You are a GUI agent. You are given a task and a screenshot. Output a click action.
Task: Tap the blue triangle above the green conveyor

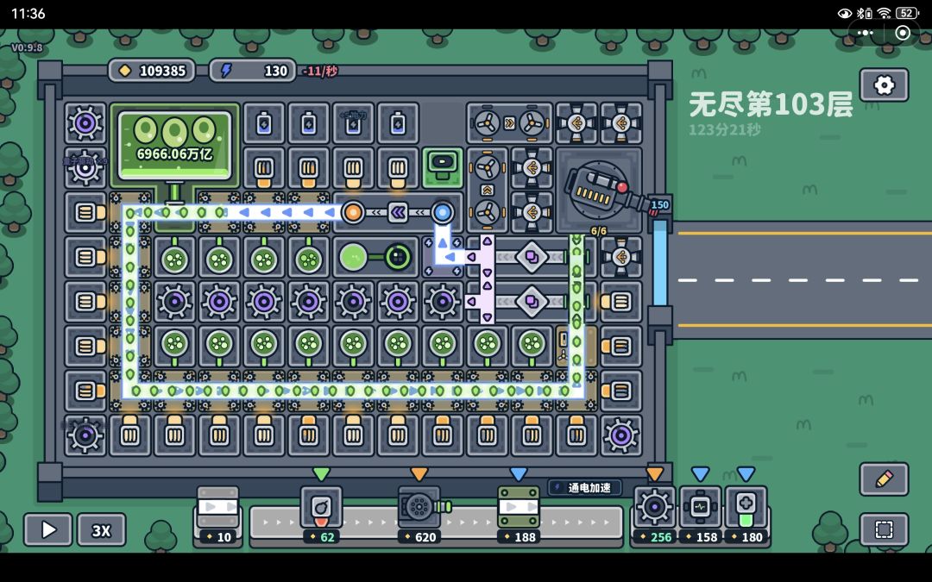point(519,473)
